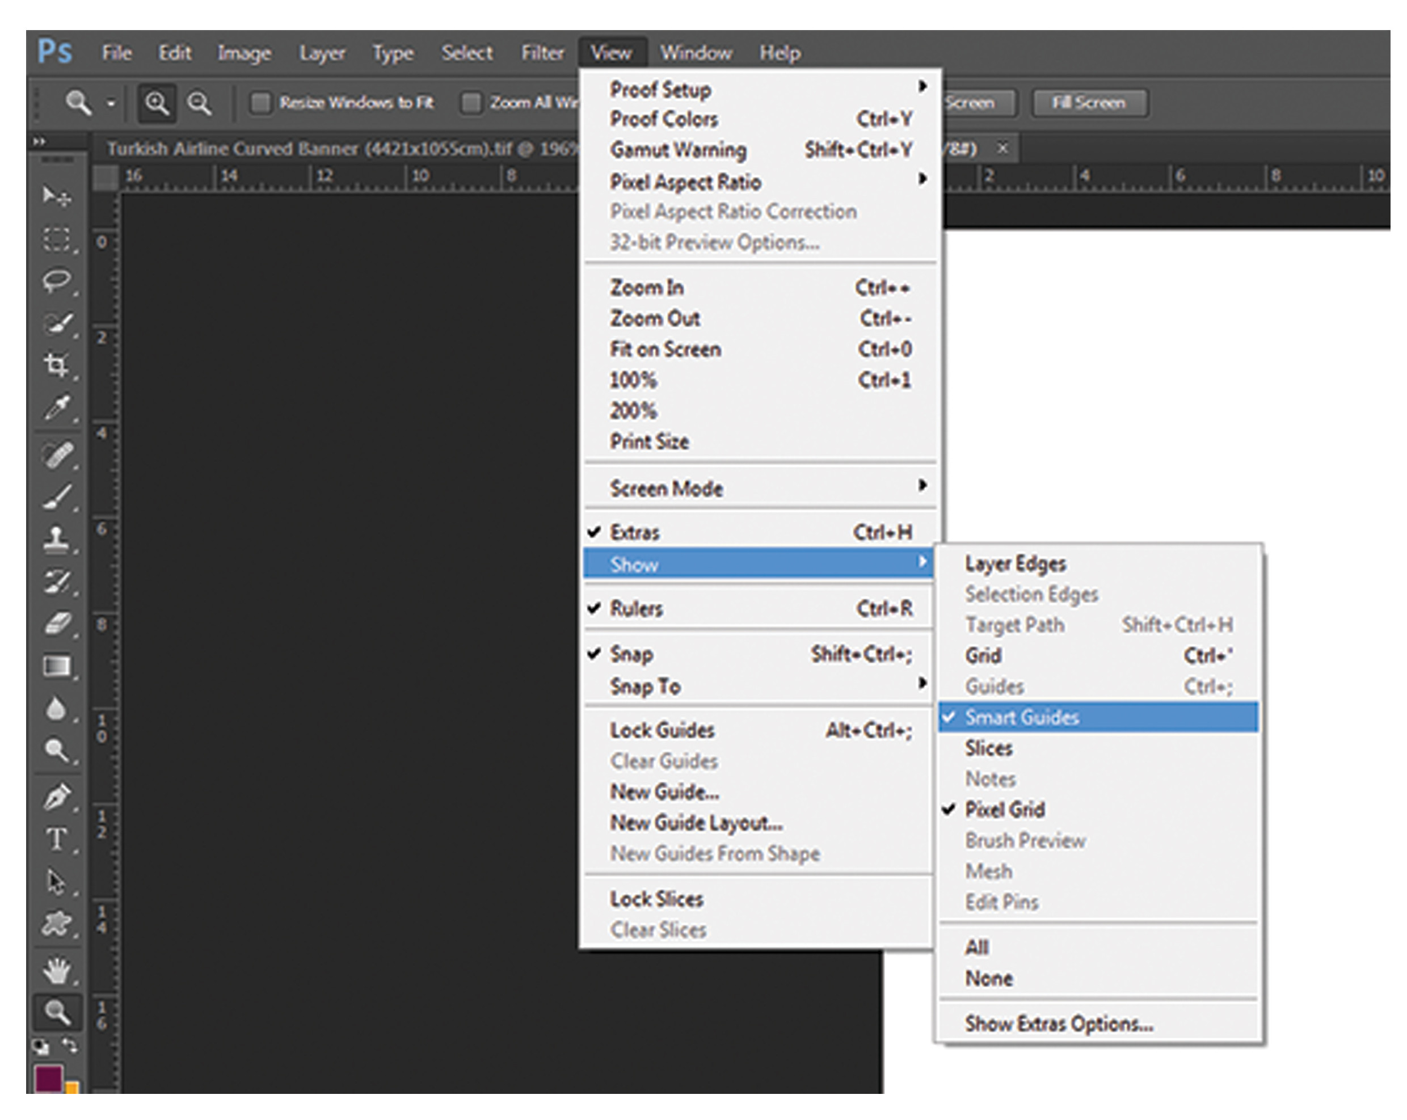This screenshot has height=1120, width=1407.
Task: Select the Path Selection tool
Action: point(57,882)
